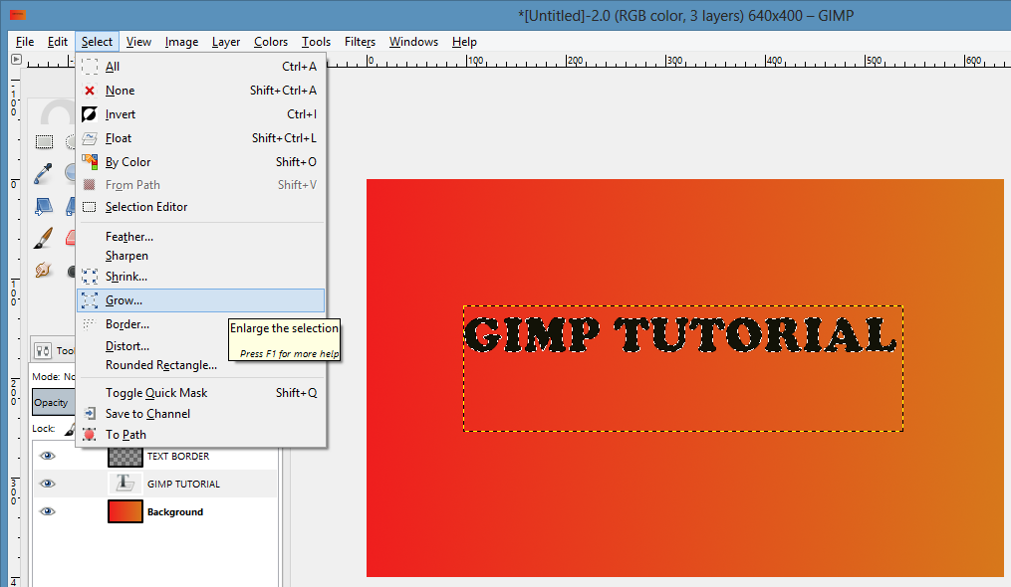Toggle Quick Mask from the menu
1011x587 pixels.
[200, 392]
